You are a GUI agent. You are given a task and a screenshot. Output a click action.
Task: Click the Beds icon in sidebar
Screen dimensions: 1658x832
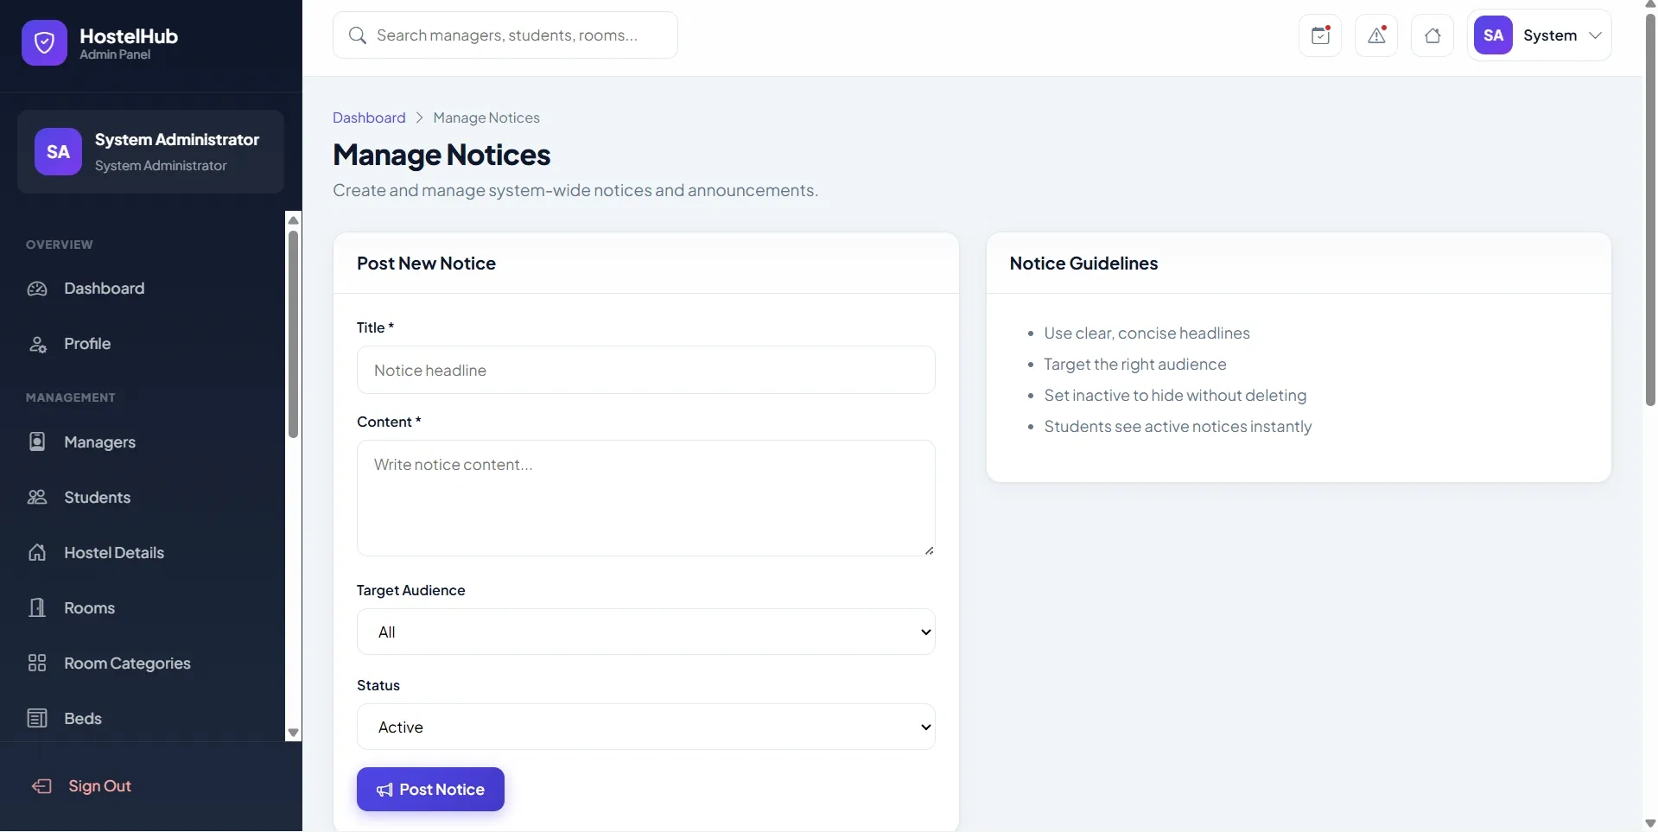click(x=37, y=719)
